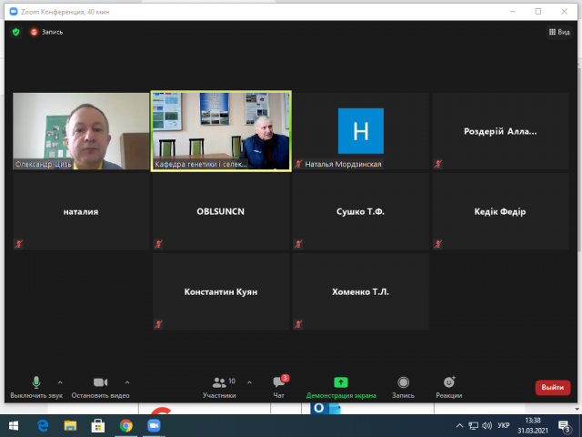Click the red Запись recording indicator
This screenshot has height=437, width=582.
(46, 32)
